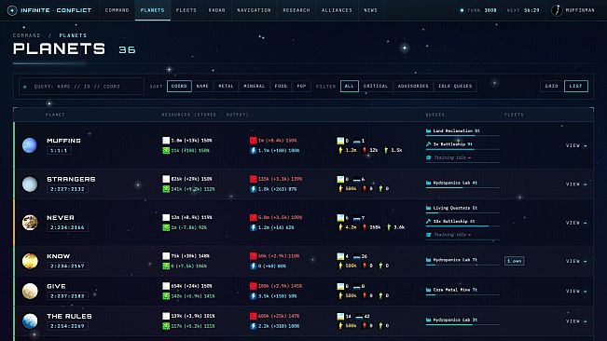Click the red mineral icon in Never row
This screenshot has width=607, height=341.
pyautogui.click(x=254, y=218)
